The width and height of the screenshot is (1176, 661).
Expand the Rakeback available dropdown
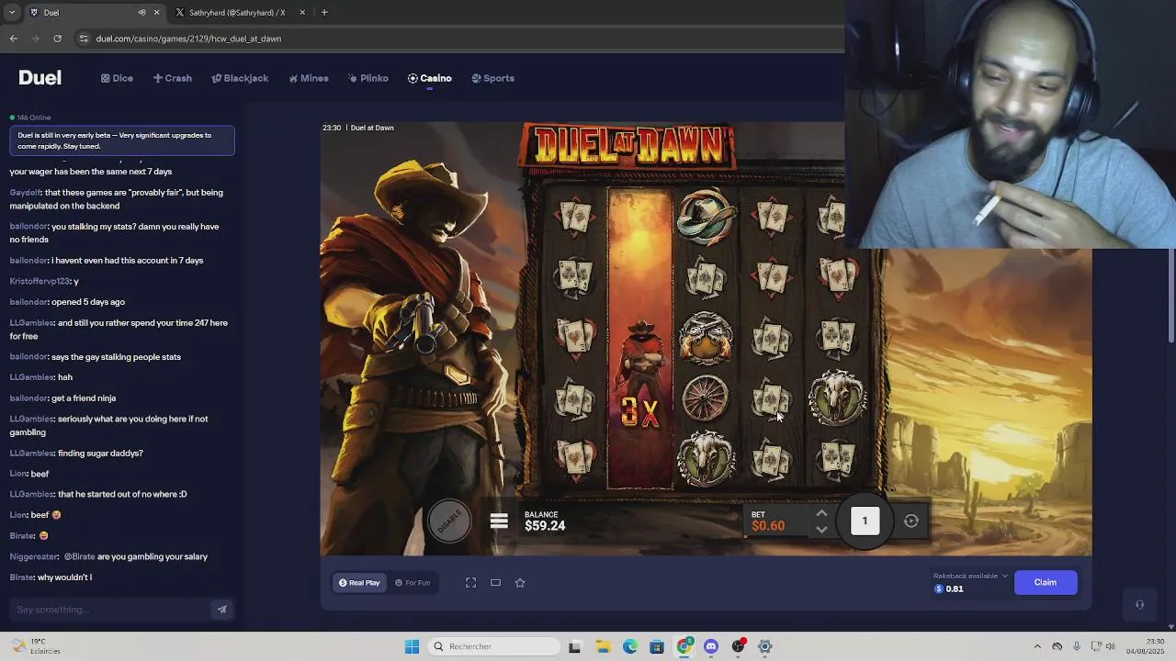pos(970,576)
